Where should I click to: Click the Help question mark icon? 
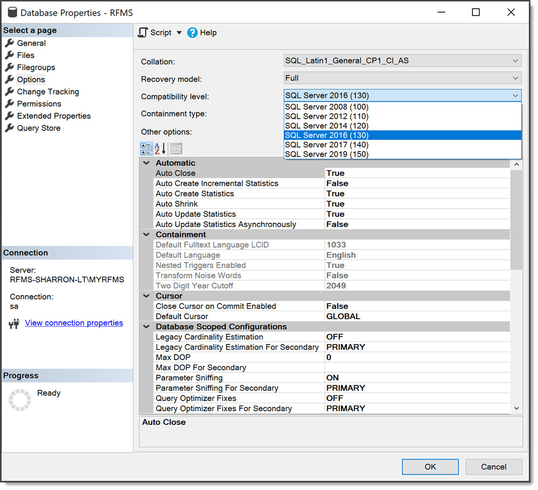point(192,33)
